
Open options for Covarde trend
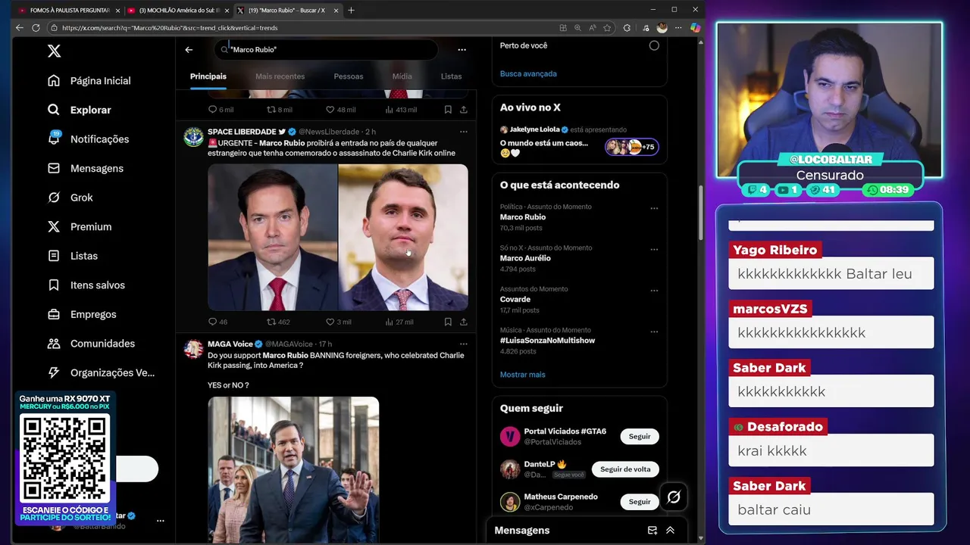pyautogui.click(x=654, y=290)
